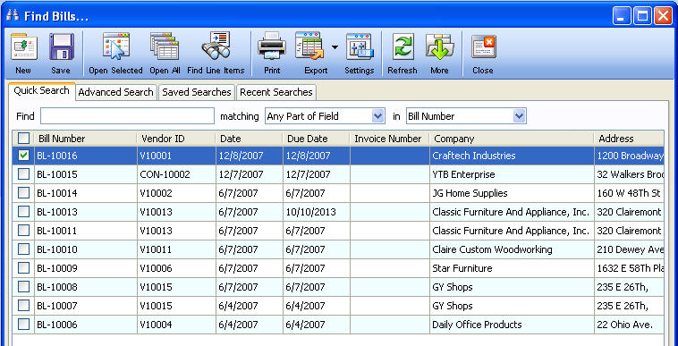This screenshot has width=678, height=346.
Task: Click the Refresh green arrows icon
Action: [403, 46]
